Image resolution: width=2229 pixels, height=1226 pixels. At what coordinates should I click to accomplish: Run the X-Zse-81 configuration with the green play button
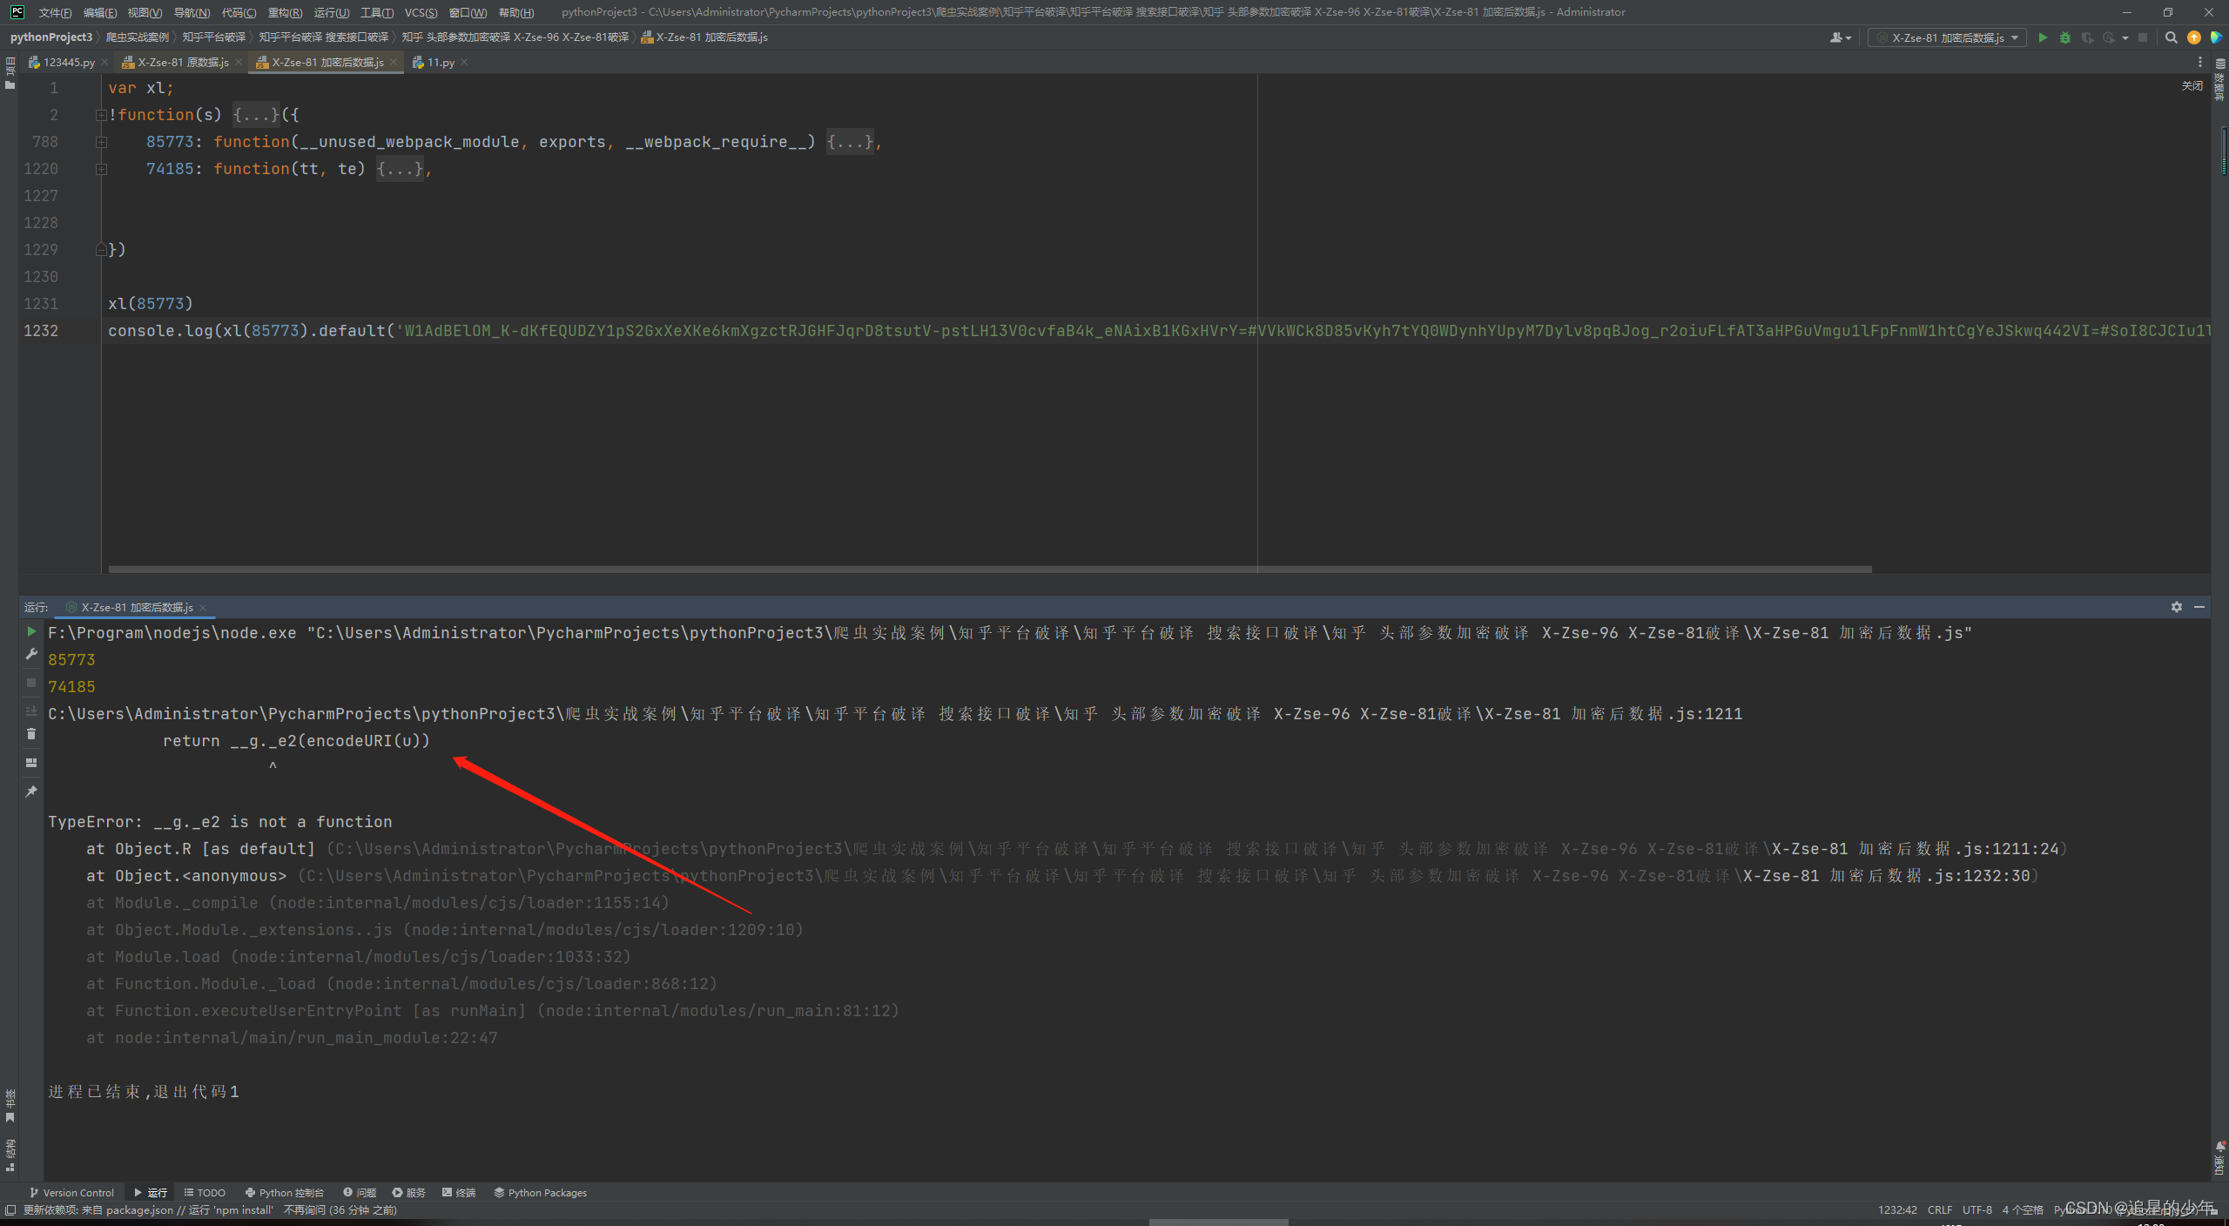click(2043, 37)
